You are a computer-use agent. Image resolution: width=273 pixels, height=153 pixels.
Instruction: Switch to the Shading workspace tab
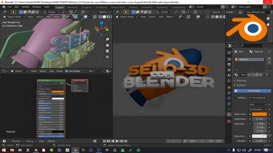pos(133,7)
